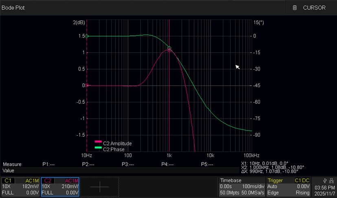Open the CURSOR menu icon
The height and width of the screenshot is (198, 337).
pos(295,8)
